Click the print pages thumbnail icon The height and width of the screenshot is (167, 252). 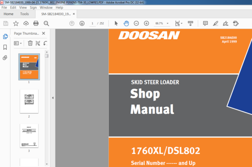pos(38,43)
